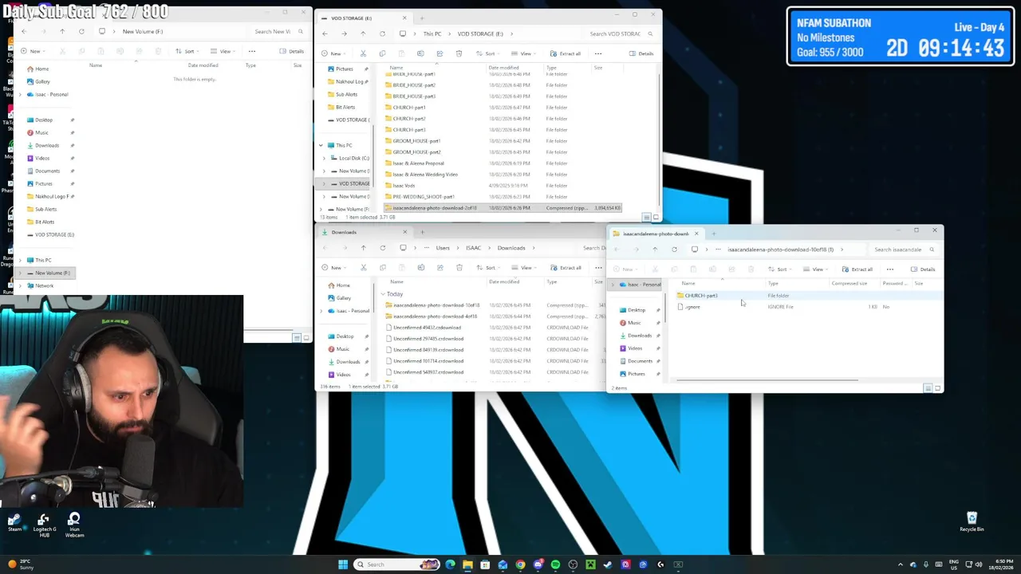Select the Downloads window tab

coord(363,232)
